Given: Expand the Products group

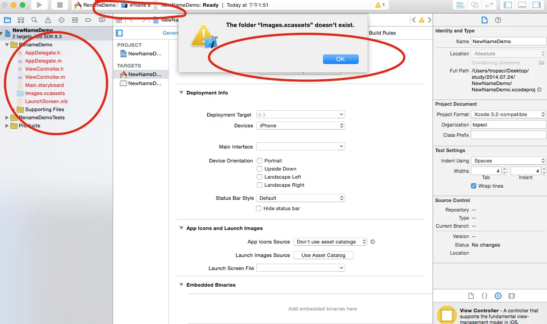Looking at the screenshot, I should pos(7,126).
